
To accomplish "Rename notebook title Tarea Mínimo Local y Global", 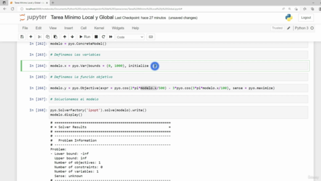I will (82, 18).
